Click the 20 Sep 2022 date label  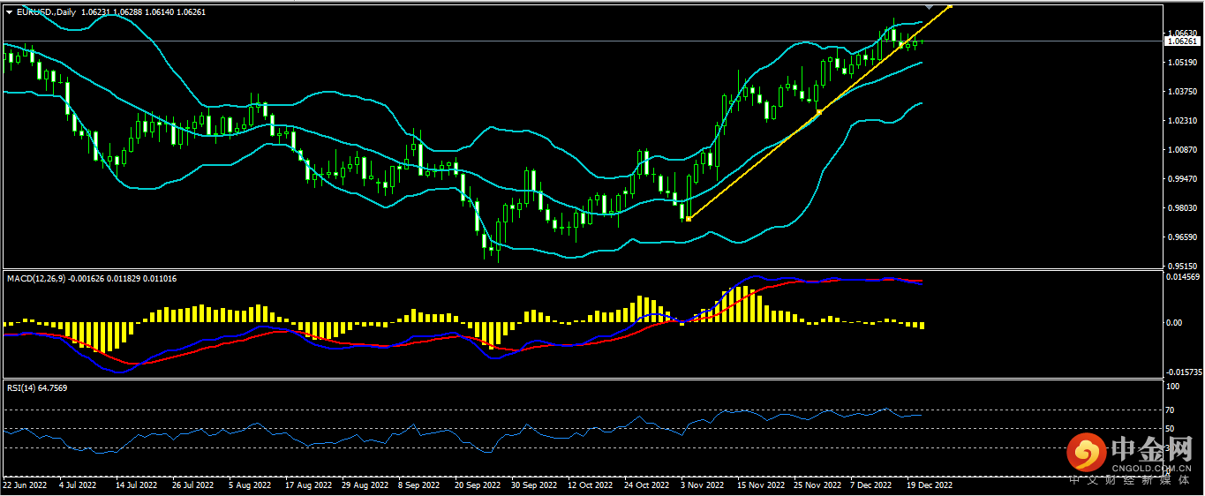477,485
